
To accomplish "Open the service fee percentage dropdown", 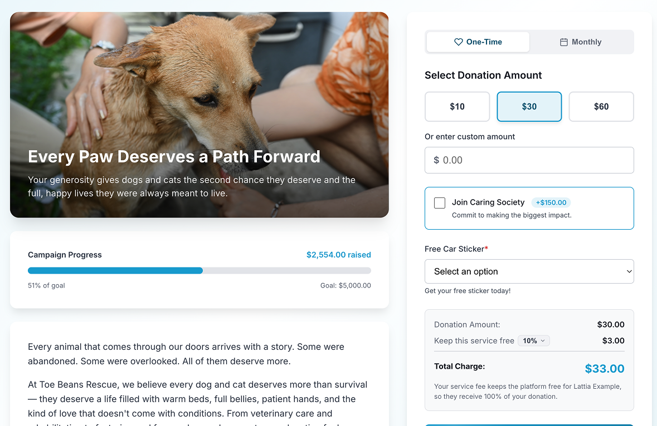I will pyautogui.click(x=533, y=340).
